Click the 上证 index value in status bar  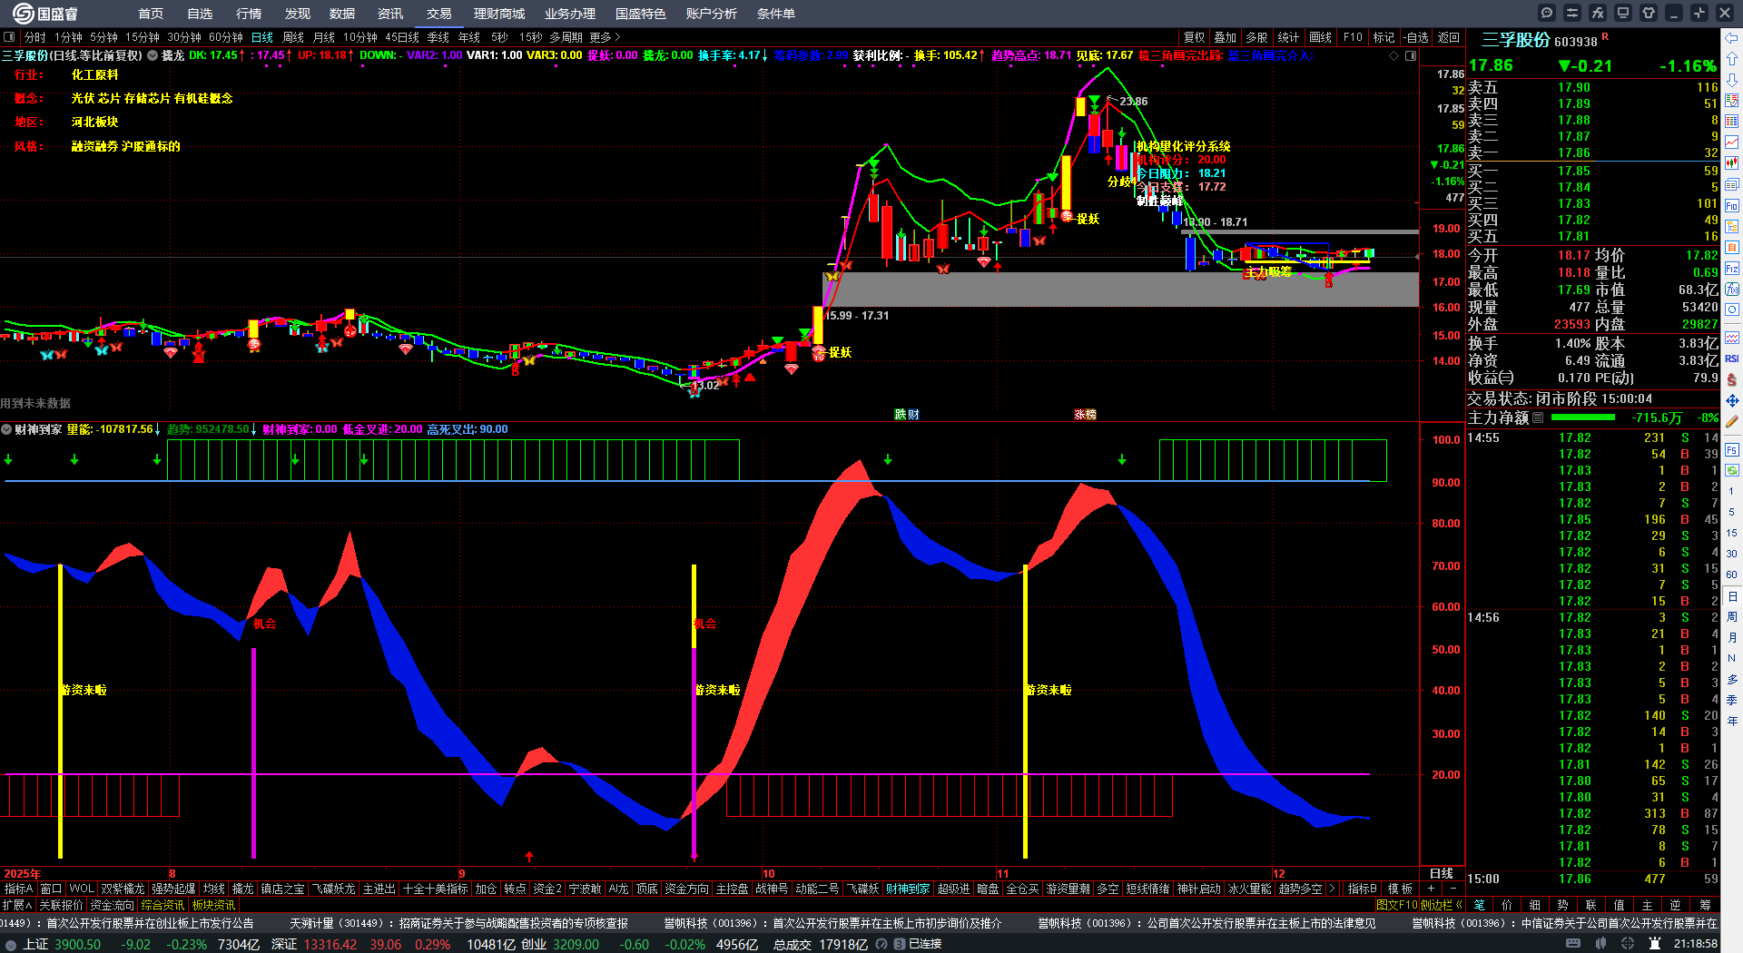tap(78, 944)
